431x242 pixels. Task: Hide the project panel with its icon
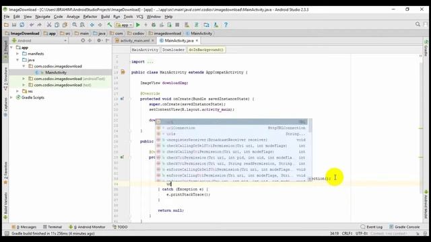pyautogui.click(x=108, y=40)
